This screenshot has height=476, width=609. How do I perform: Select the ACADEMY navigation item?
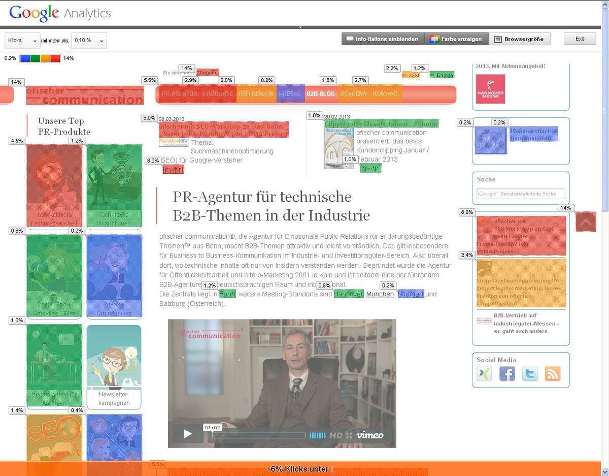354,94
